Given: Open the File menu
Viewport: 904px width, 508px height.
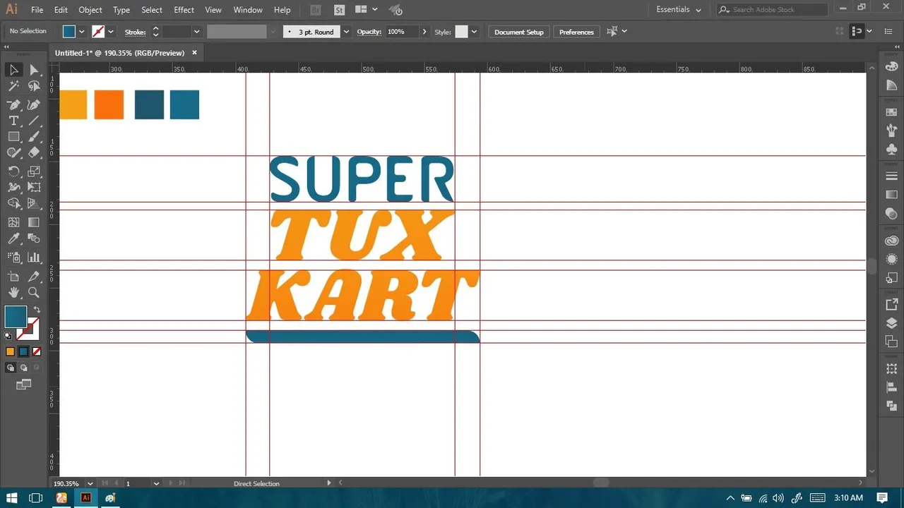Looking at the screenshot, I should [x=37, y=10].
